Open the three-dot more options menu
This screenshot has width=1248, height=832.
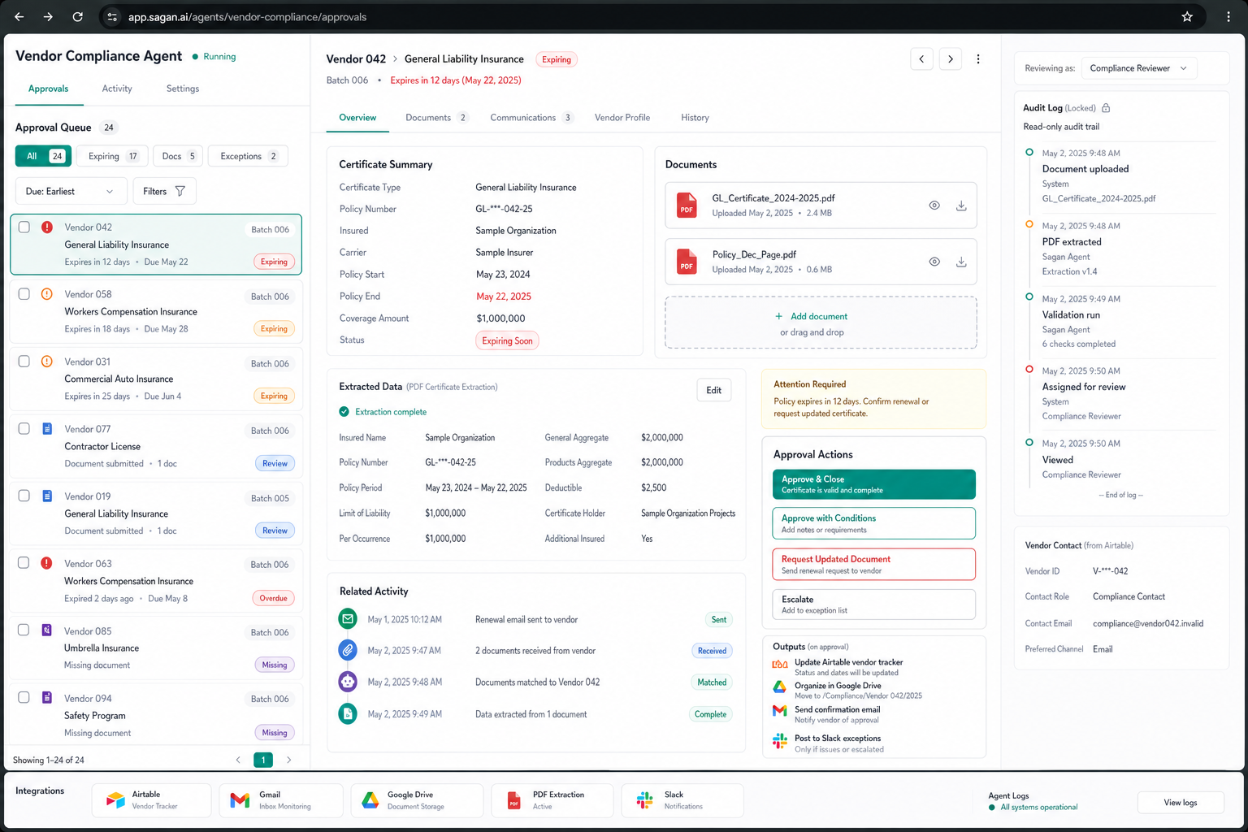pos(978,59)
